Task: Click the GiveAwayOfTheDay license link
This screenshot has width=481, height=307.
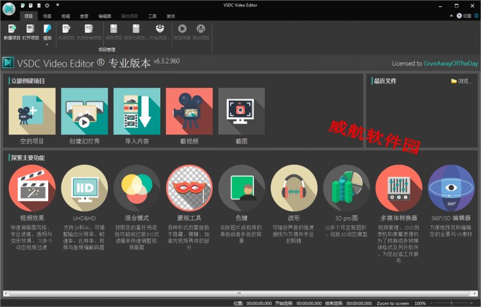Action: [448, 63]
